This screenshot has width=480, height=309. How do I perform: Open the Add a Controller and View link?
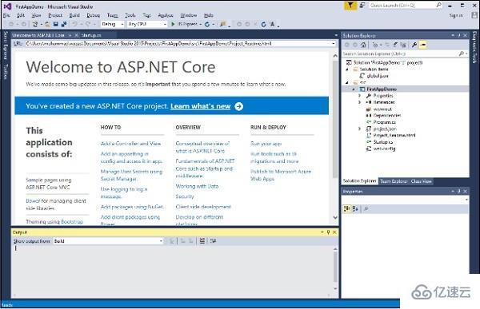click(130, 144)
